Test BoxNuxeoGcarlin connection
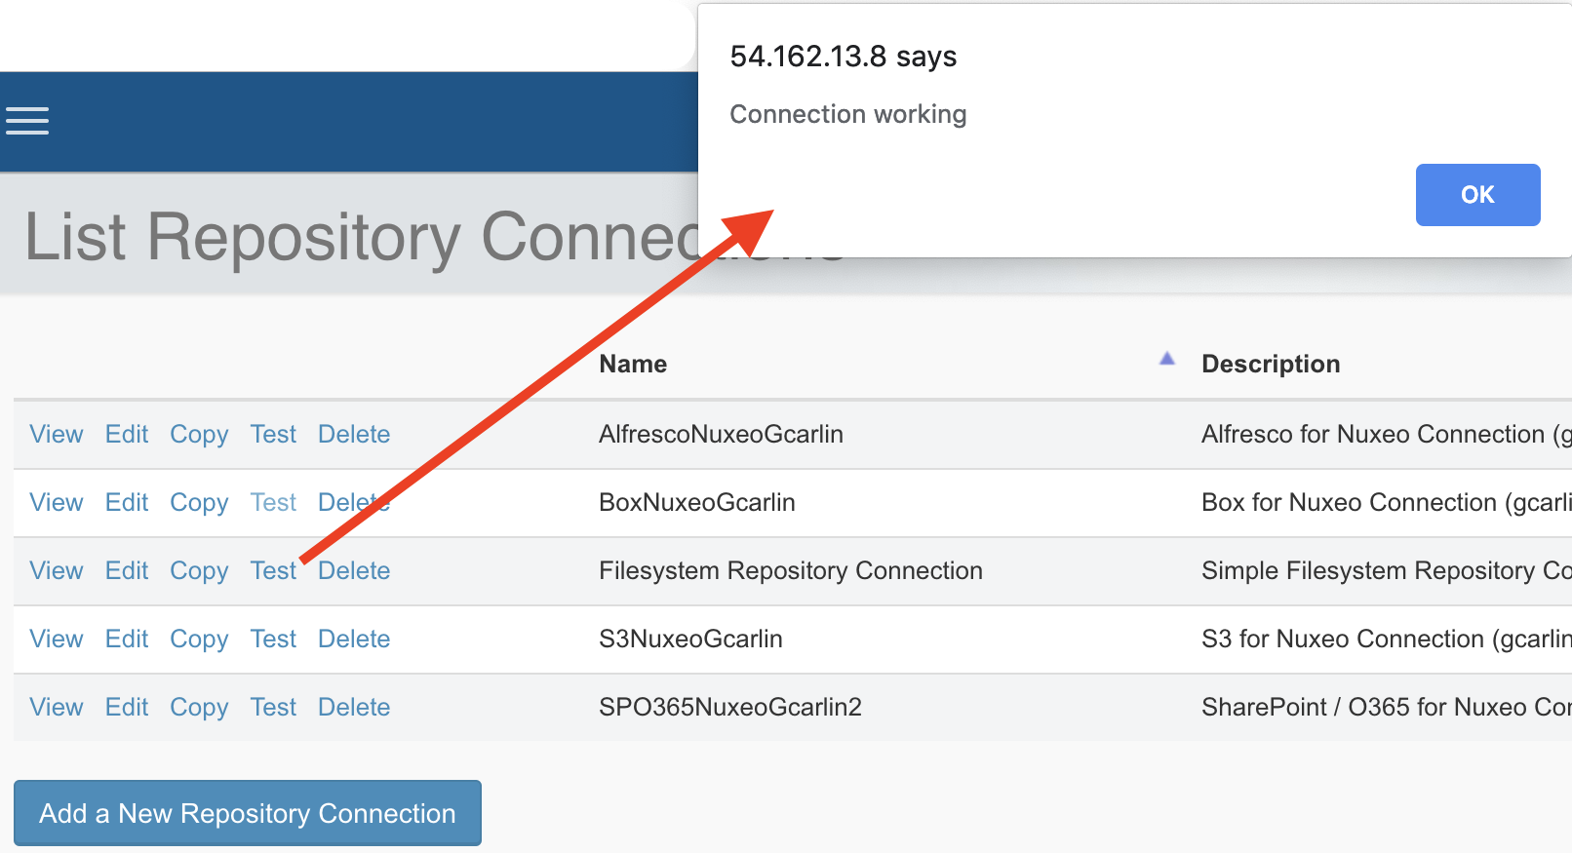Screen dimensions: 1572x853 coord(273,502)
